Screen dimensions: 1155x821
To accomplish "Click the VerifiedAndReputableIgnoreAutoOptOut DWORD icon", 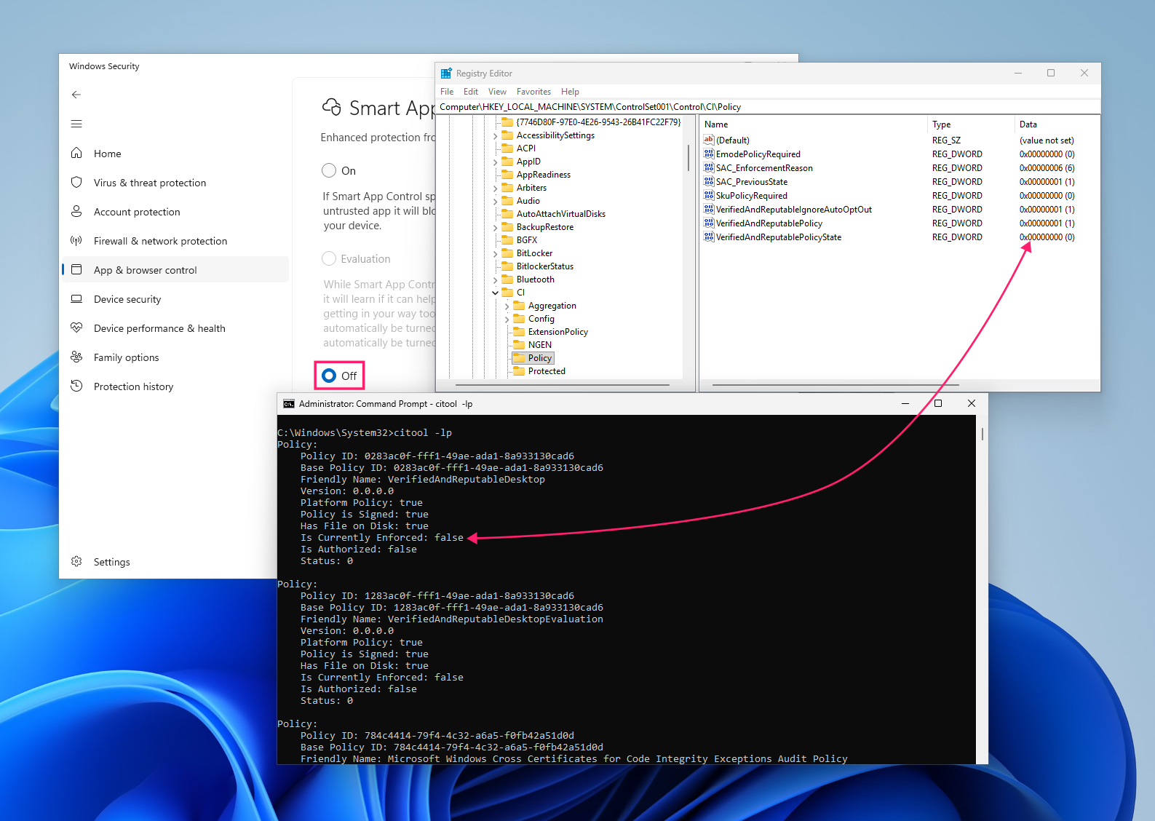I will tap(709, 209).
